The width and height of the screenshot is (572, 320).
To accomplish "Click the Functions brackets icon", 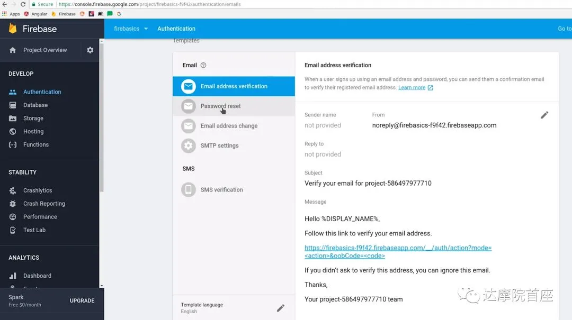I will 13,145.
